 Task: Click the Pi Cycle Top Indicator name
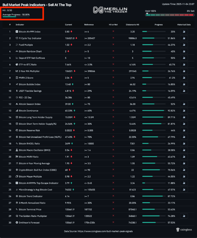[30, 38]
